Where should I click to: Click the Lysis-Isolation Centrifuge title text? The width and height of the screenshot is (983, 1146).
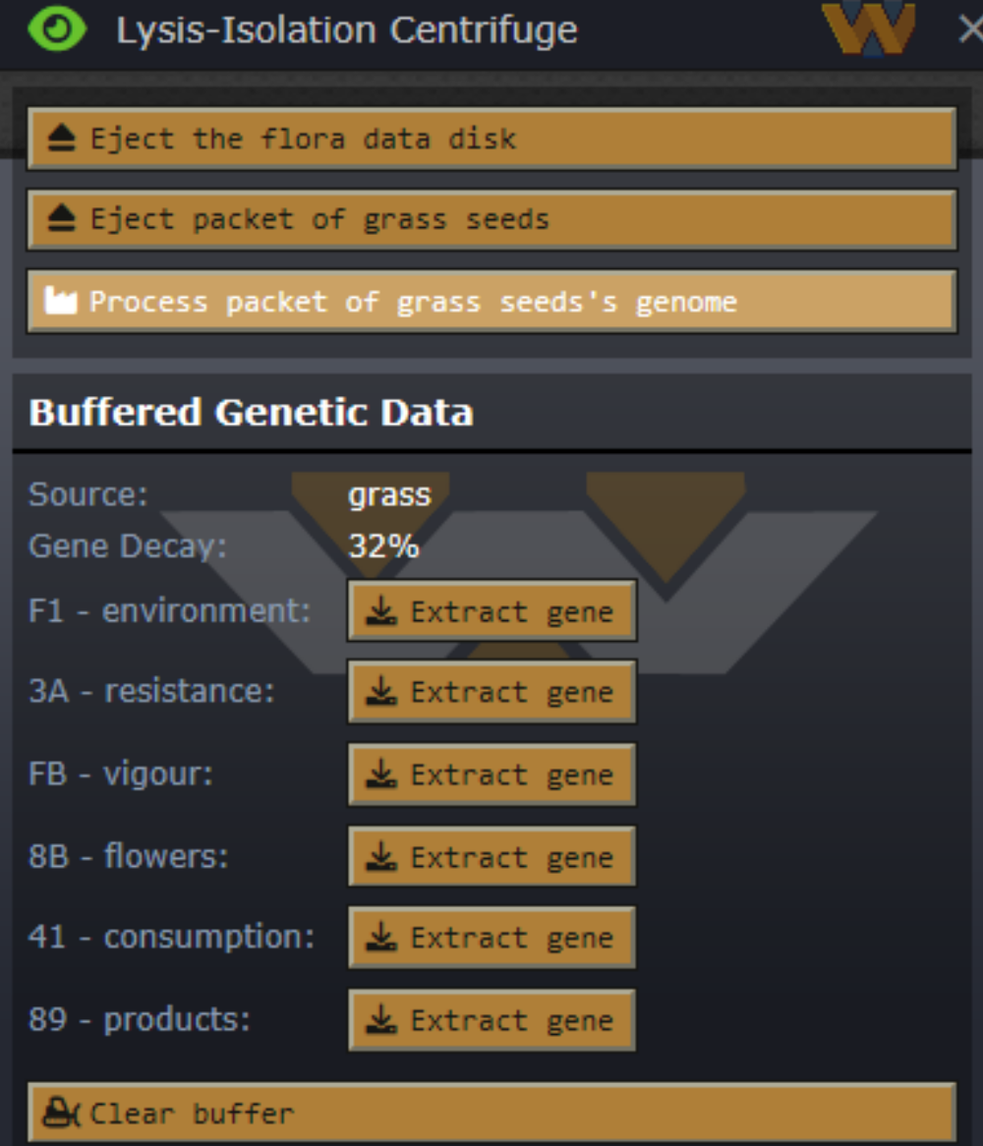[346, 30]
